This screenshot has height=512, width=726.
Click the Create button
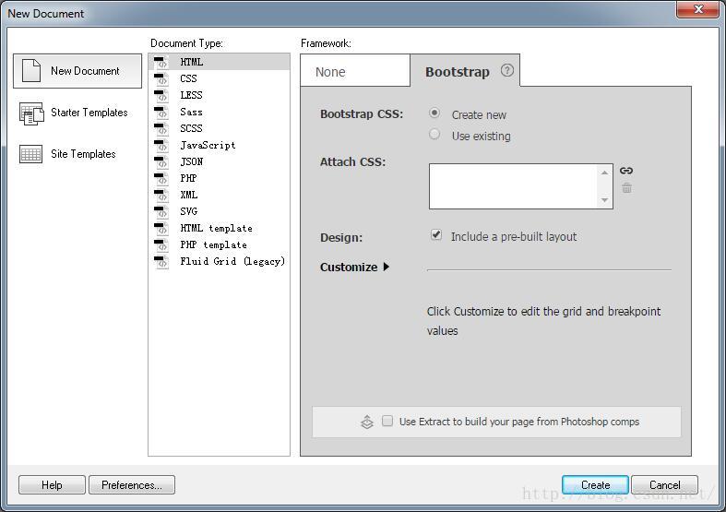click(x=595, y=484)
